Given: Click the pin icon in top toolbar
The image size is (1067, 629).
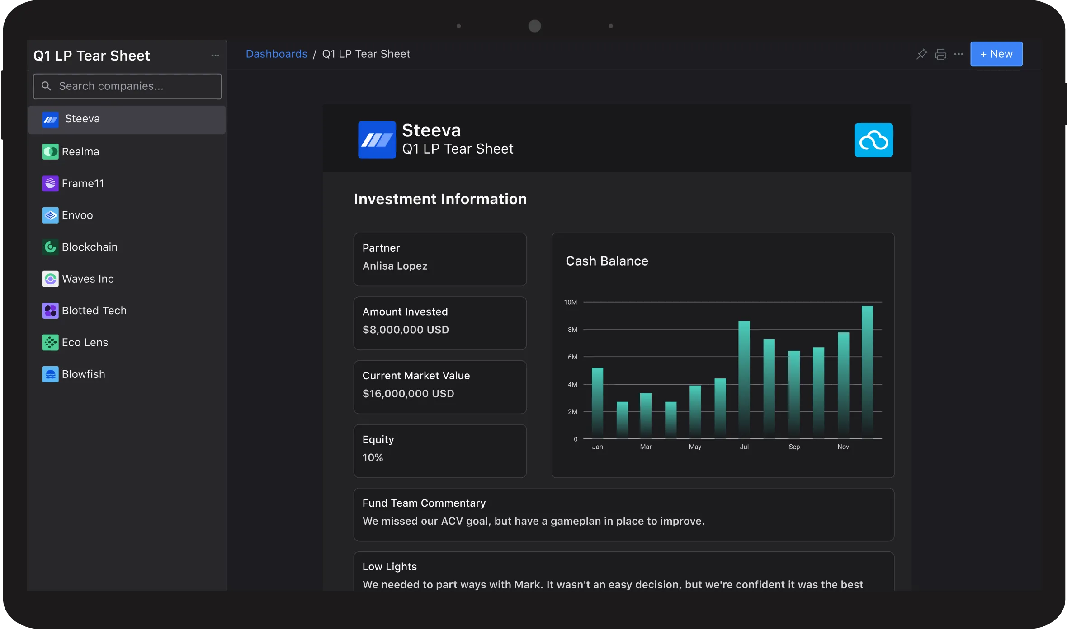Looking at the screenshot, I should (x=921, y=54).
